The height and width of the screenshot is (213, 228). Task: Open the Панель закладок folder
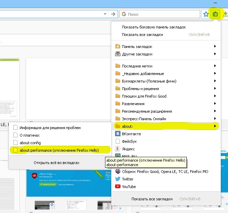[x=166, y=47]
